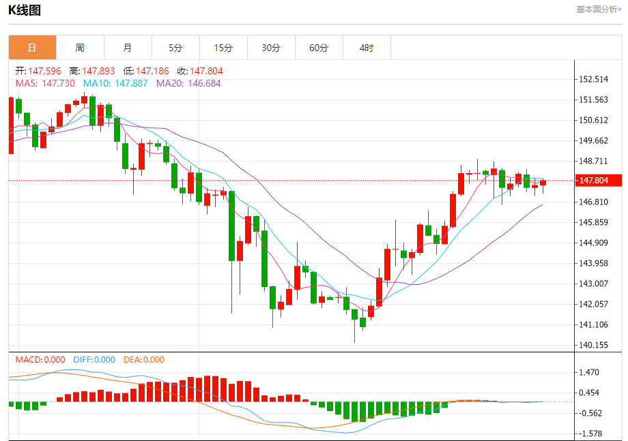Open the 15分 interval tab

point(223,48)
